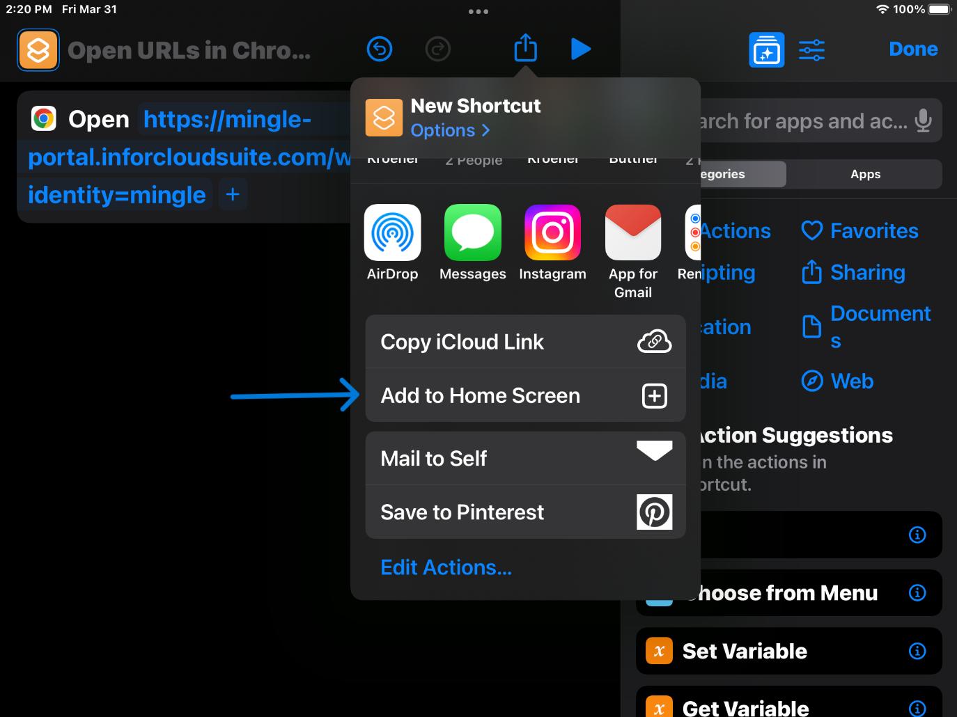Select Mail to Self action
Screen dimensions: 957x717
[x=526, y=458]
